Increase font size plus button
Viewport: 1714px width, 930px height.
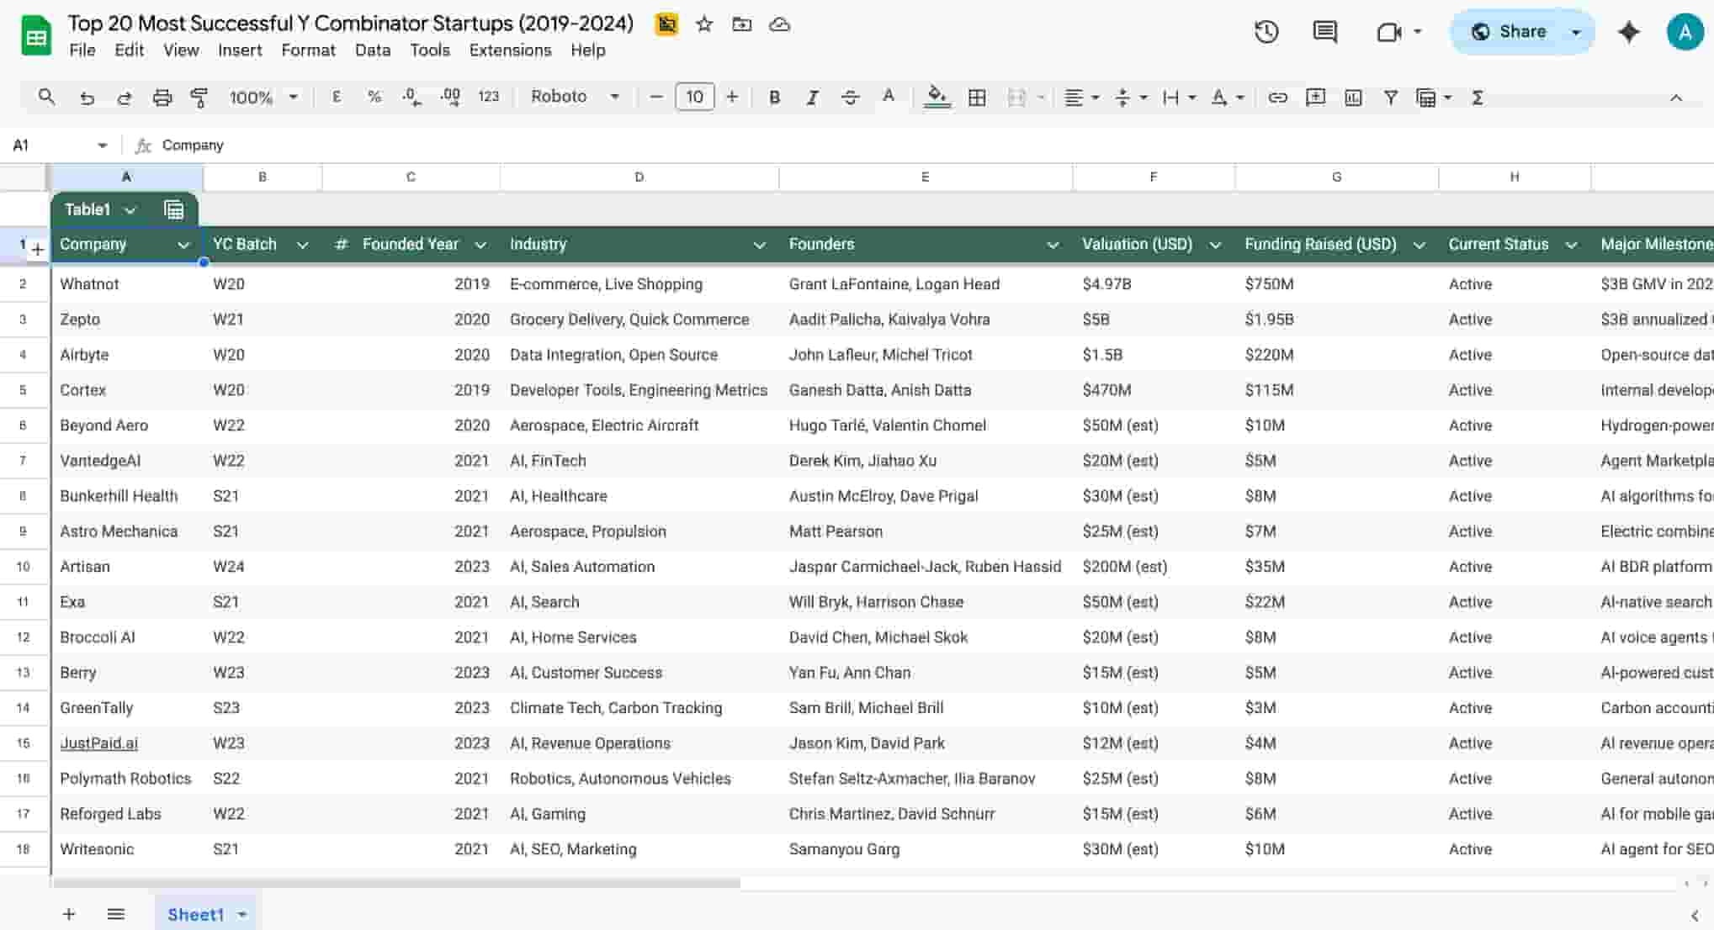coord(732,98)
